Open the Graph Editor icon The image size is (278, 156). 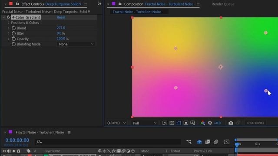227,142
